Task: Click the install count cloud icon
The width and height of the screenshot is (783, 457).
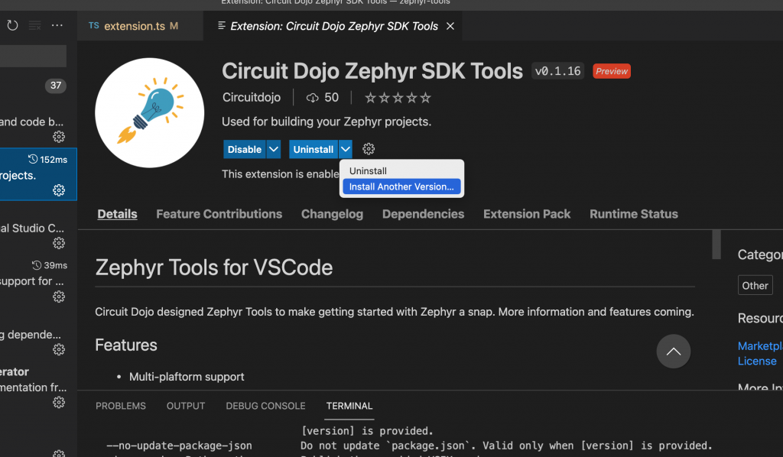Action: (313, 98)
